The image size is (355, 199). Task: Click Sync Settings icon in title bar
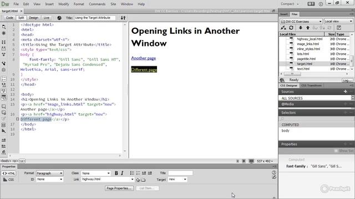click(x=311, y=4)
